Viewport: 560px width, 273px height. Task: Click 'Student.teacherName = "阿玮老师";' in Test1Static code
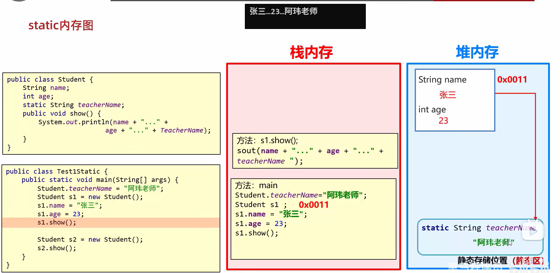[100, 188]
